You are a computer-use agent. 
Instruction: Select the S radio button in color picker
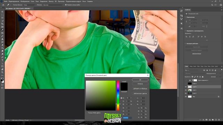(x=121, y=101)
